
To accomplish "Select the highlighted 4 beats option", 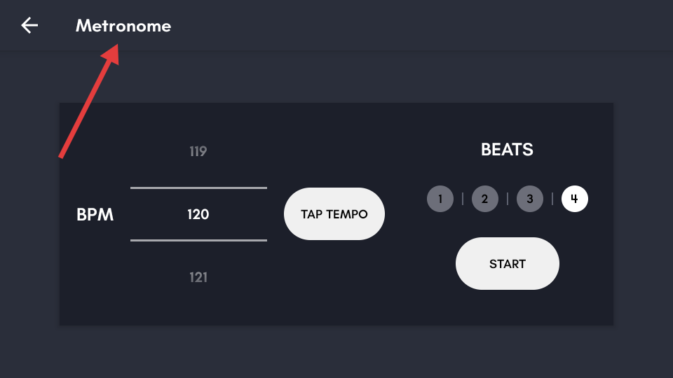I will pos(575,199).
